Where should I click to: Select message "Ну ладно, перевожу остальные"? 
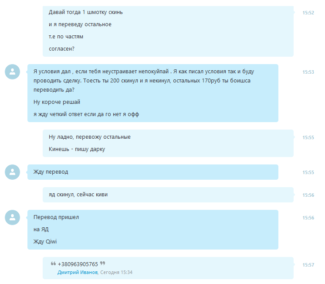[x=90, y=137]
